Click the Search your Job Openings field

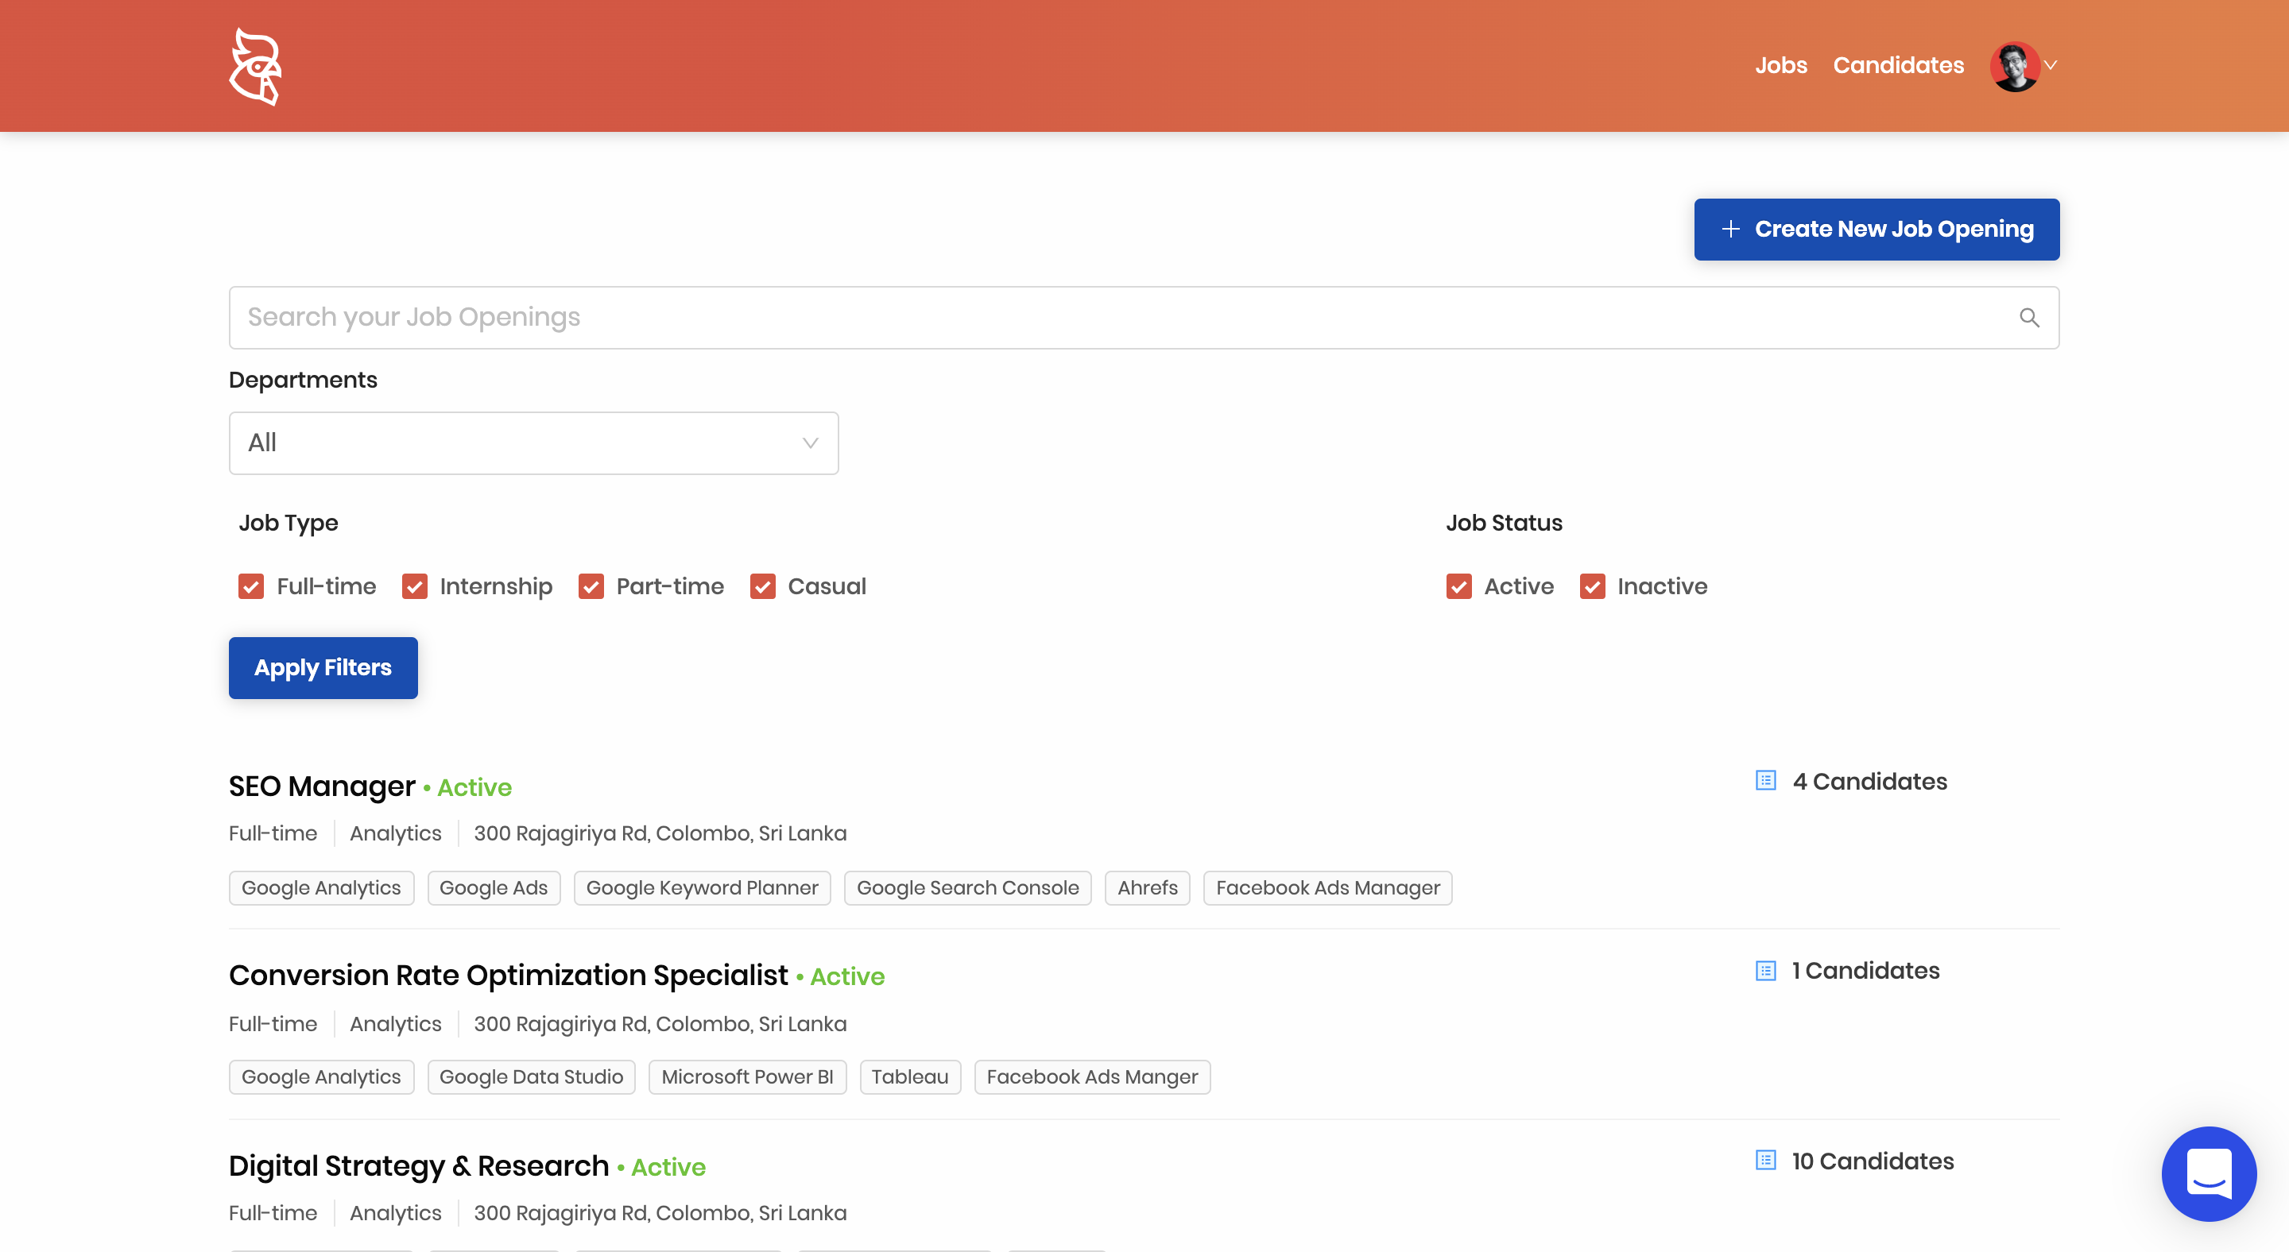[x=1067, y=318]
